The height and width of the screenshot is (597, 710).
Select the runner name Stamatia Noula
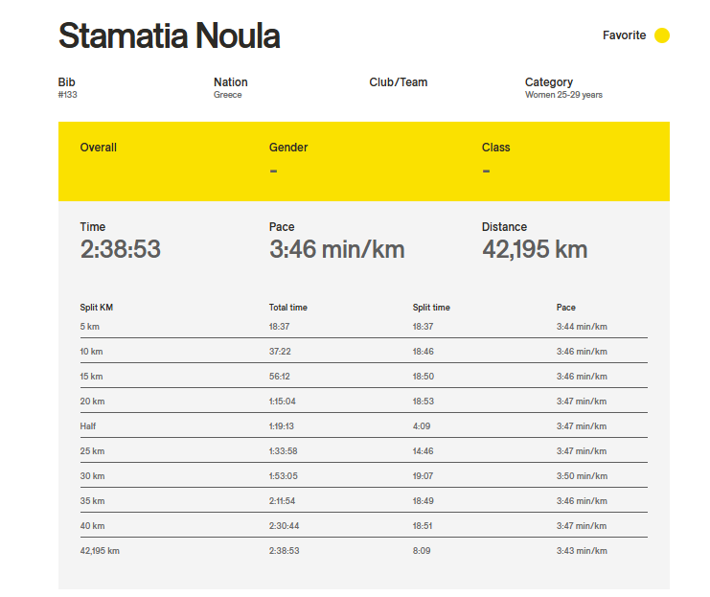(x=170, y=35)
